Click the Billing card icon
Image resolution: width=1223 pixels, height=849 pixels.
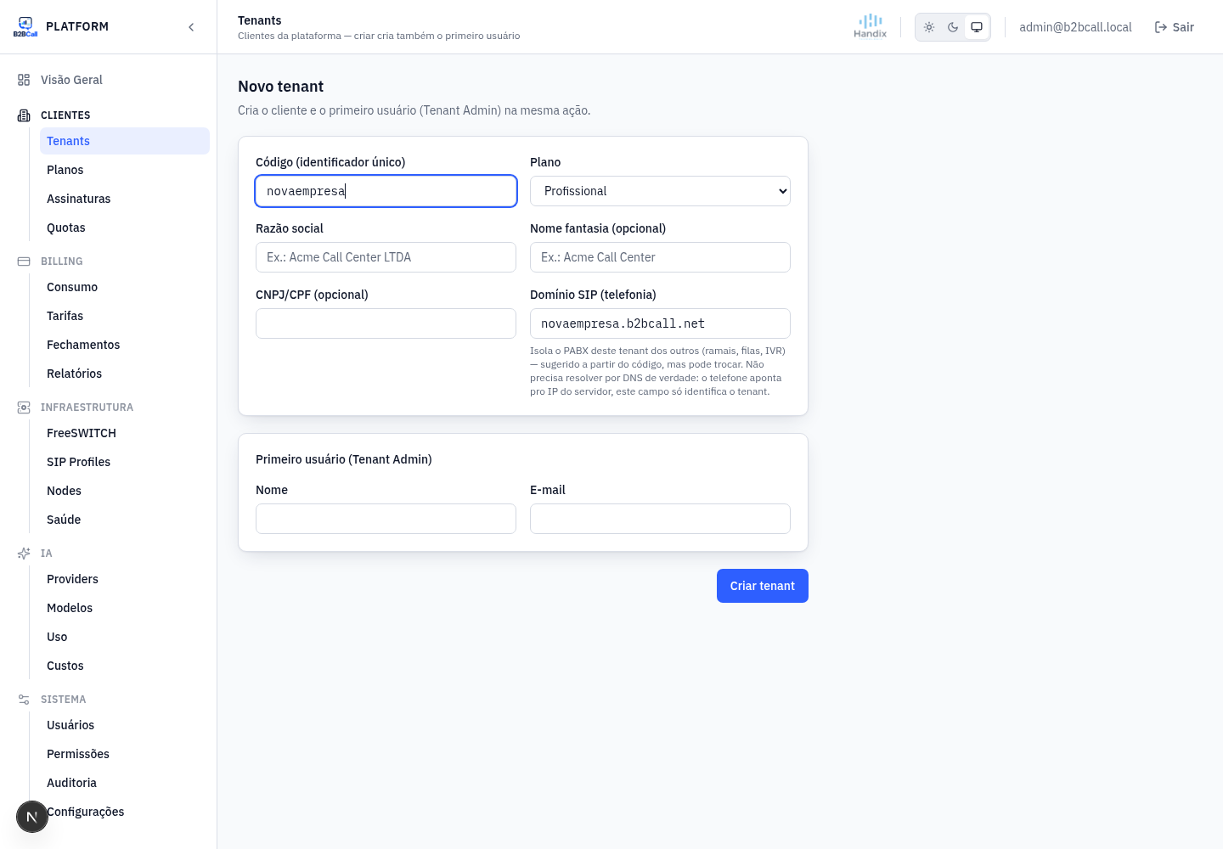24,261
